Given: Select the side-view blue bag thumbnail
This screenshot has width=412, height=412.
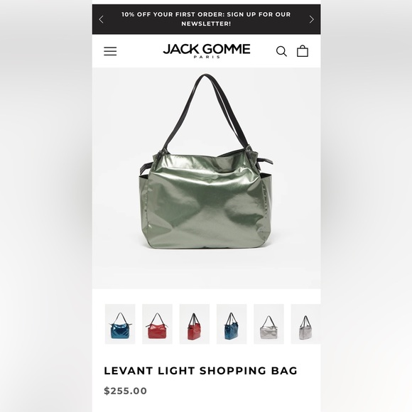Looking at the screenshot, I should [232, 324].
